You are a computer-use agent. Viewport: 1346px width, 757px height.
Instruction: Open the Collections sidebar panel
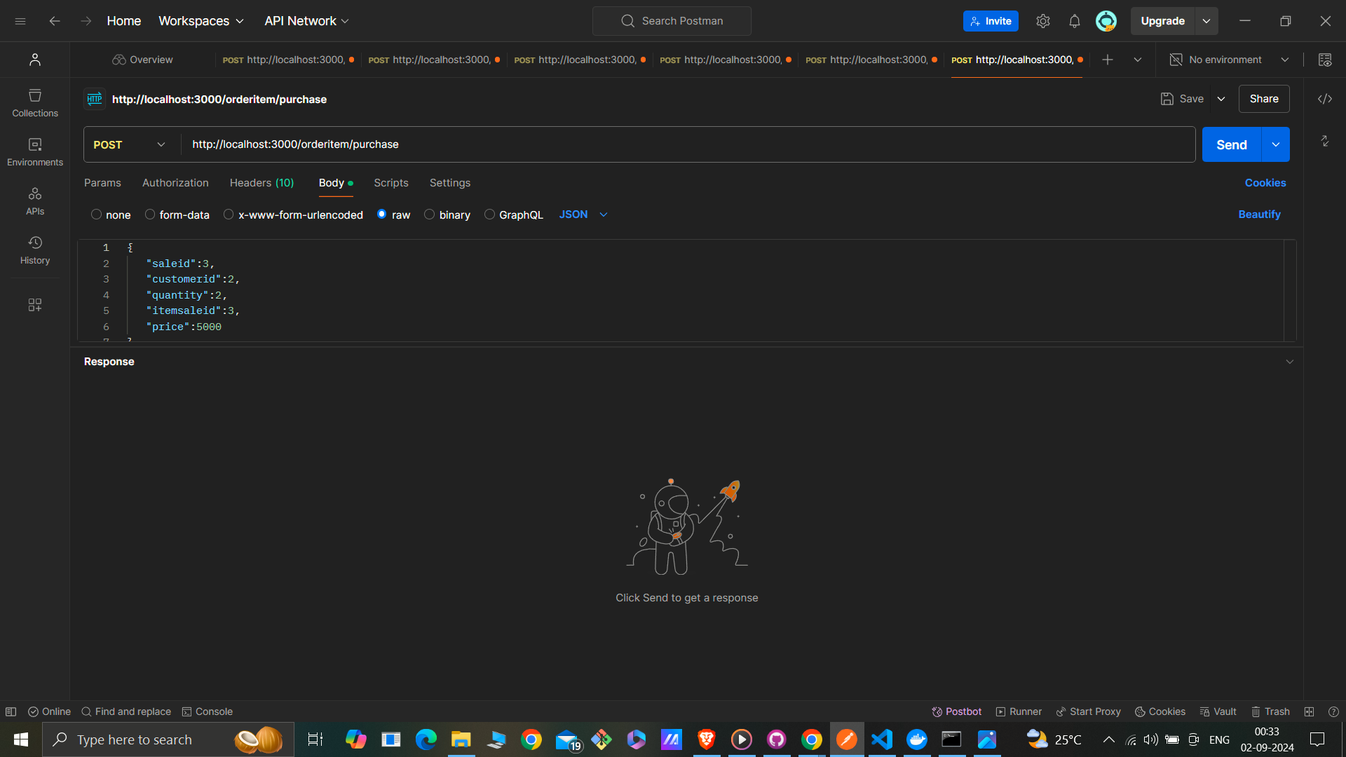click(x=35, y=102)
